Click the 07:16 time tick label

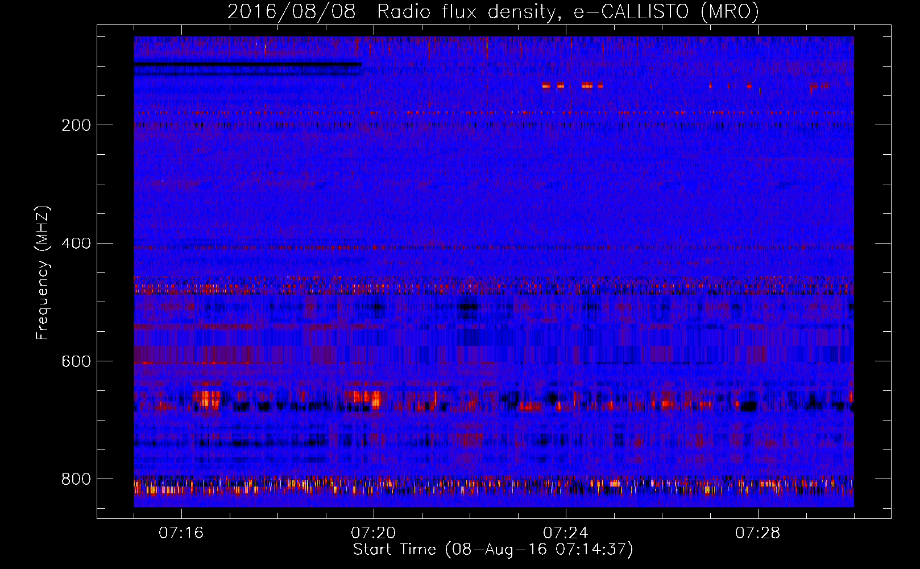tap(181, 533)
